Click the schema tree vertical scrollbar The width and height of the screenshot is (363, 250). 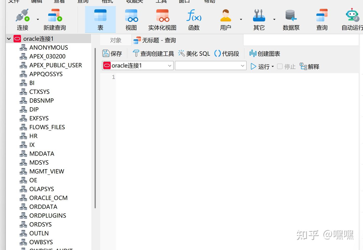pyautogui.click(x=95, y=128)
